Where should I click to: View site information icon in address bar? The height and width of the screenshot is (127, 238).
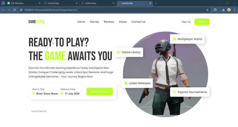(21, 10)
